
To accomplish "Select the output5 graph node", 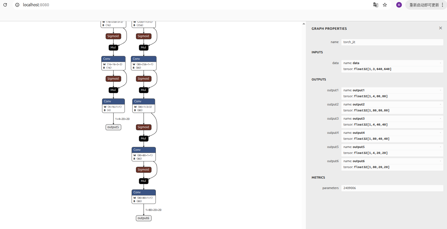I will (x=113, y=127).
